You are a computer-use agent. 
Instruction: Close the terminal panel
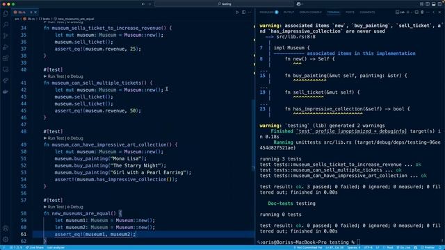tap(439, 12)
